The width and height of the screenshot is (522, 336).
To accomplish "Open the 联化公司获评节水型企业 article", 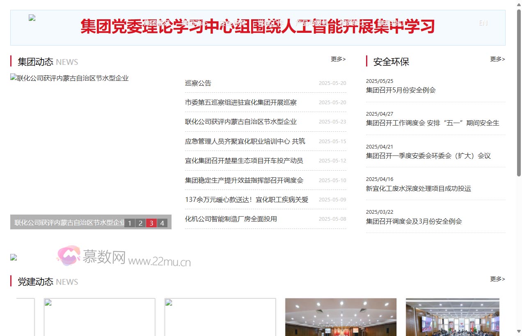I will coord(240,121).
